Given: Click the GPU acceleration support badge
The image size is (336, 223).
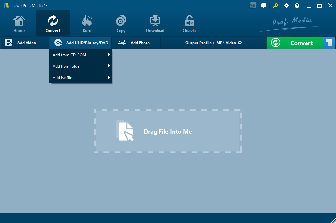Looking at the screenshot, I should click(x=252, y=5).
